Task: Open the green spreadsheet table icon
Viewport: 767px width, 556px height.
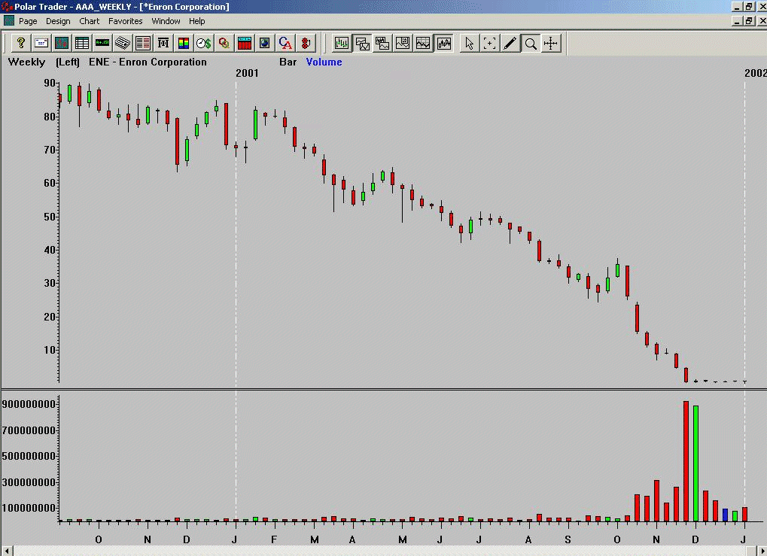Action: click(x=82, y=43)
